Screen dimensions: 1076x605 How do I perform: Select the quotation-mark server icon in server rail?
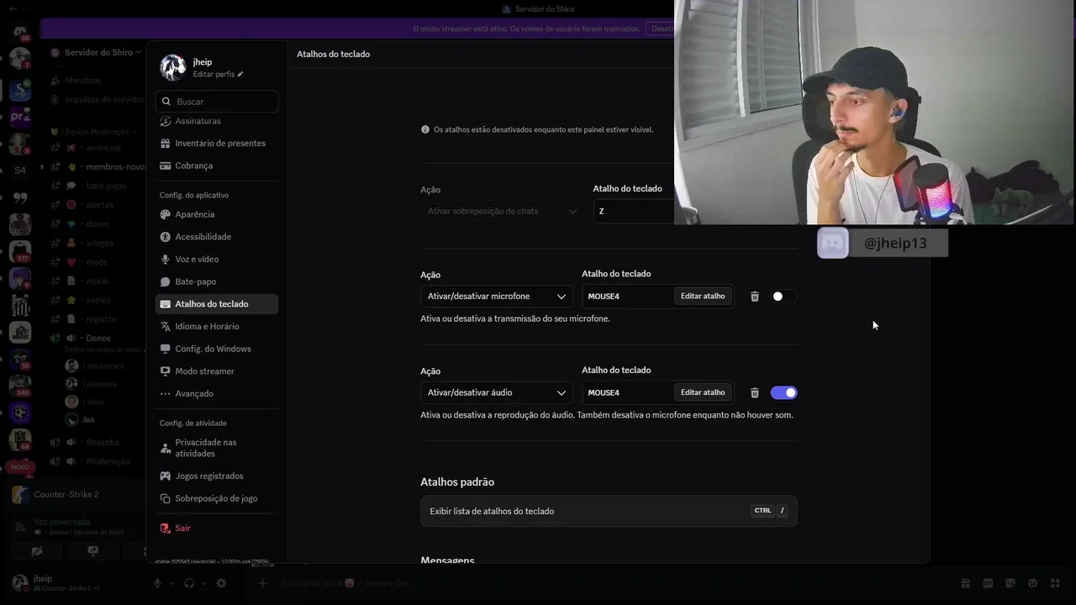point(20,197)
